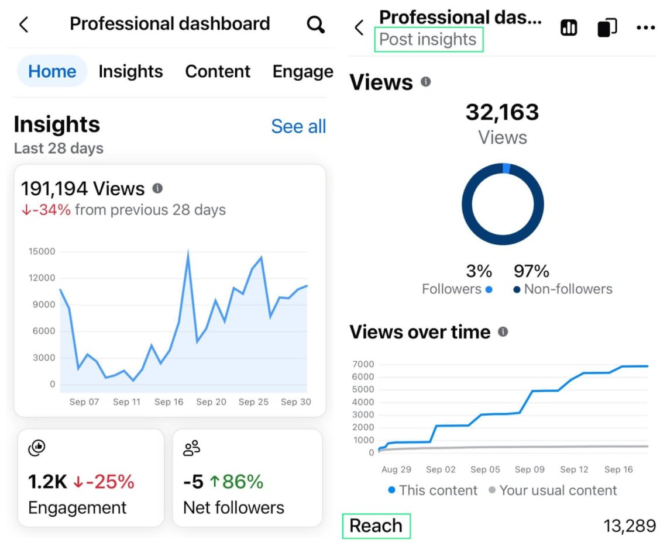Tap the followers donut chart
The width and height of the screenshot is (667, 550).
coord(503,205)
